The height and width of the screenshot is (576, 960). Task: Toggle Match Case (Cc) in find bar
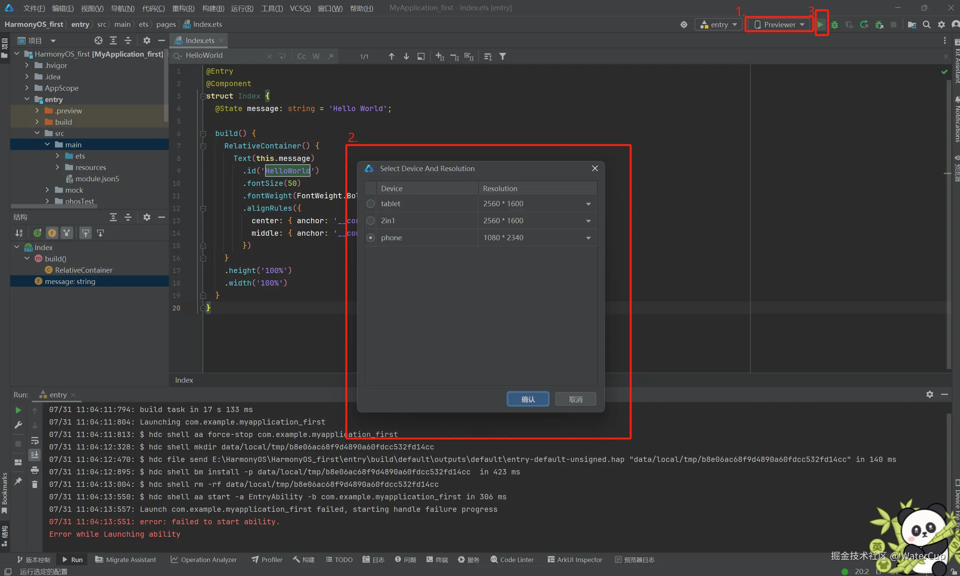tap(301, 56)
